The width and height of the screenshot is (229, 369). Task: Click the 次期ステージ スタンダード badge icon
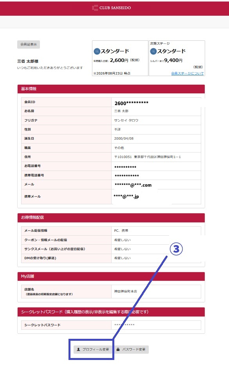153,51
